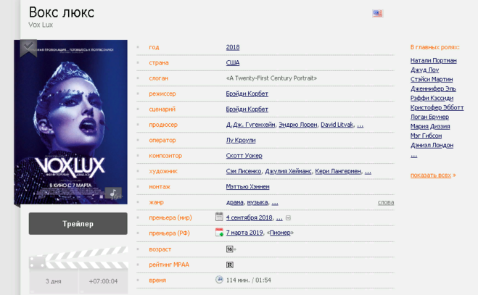
Task: Click the runtime disc icon
Action: pos(219,279)
